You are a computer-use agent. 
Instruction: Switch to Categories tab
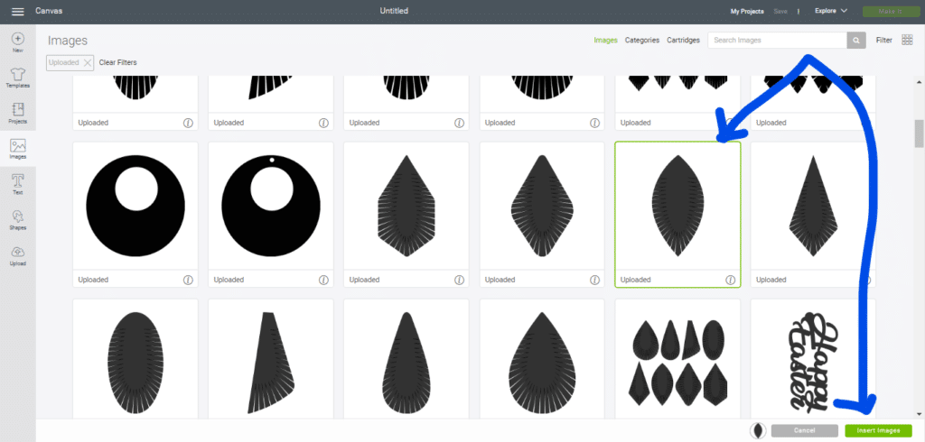[x=642, y=40]
